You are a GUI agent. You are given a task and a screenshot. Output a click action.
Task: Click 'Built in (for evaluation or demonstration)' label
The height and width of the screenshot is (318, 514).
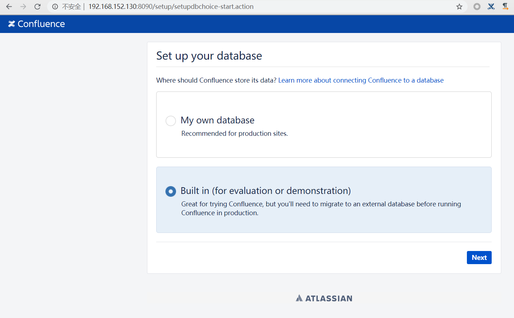(x=266, y=191)
